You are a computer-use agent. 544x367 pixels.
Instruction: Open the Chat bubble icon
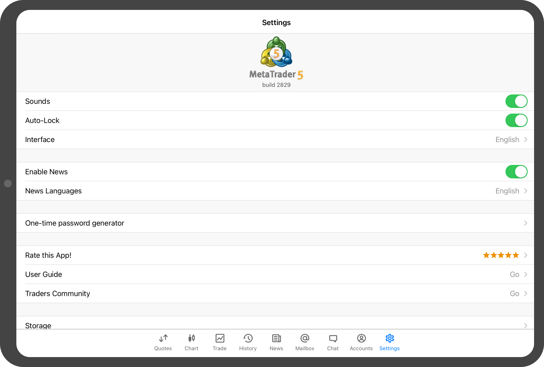tap(333, 338)
